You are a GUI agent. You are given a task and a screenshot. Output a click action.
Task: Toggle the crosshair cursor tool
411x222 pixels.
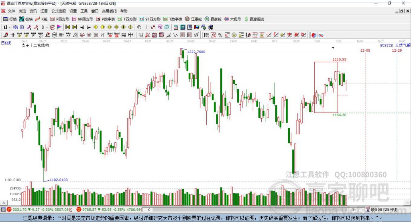tap(146, 27)
